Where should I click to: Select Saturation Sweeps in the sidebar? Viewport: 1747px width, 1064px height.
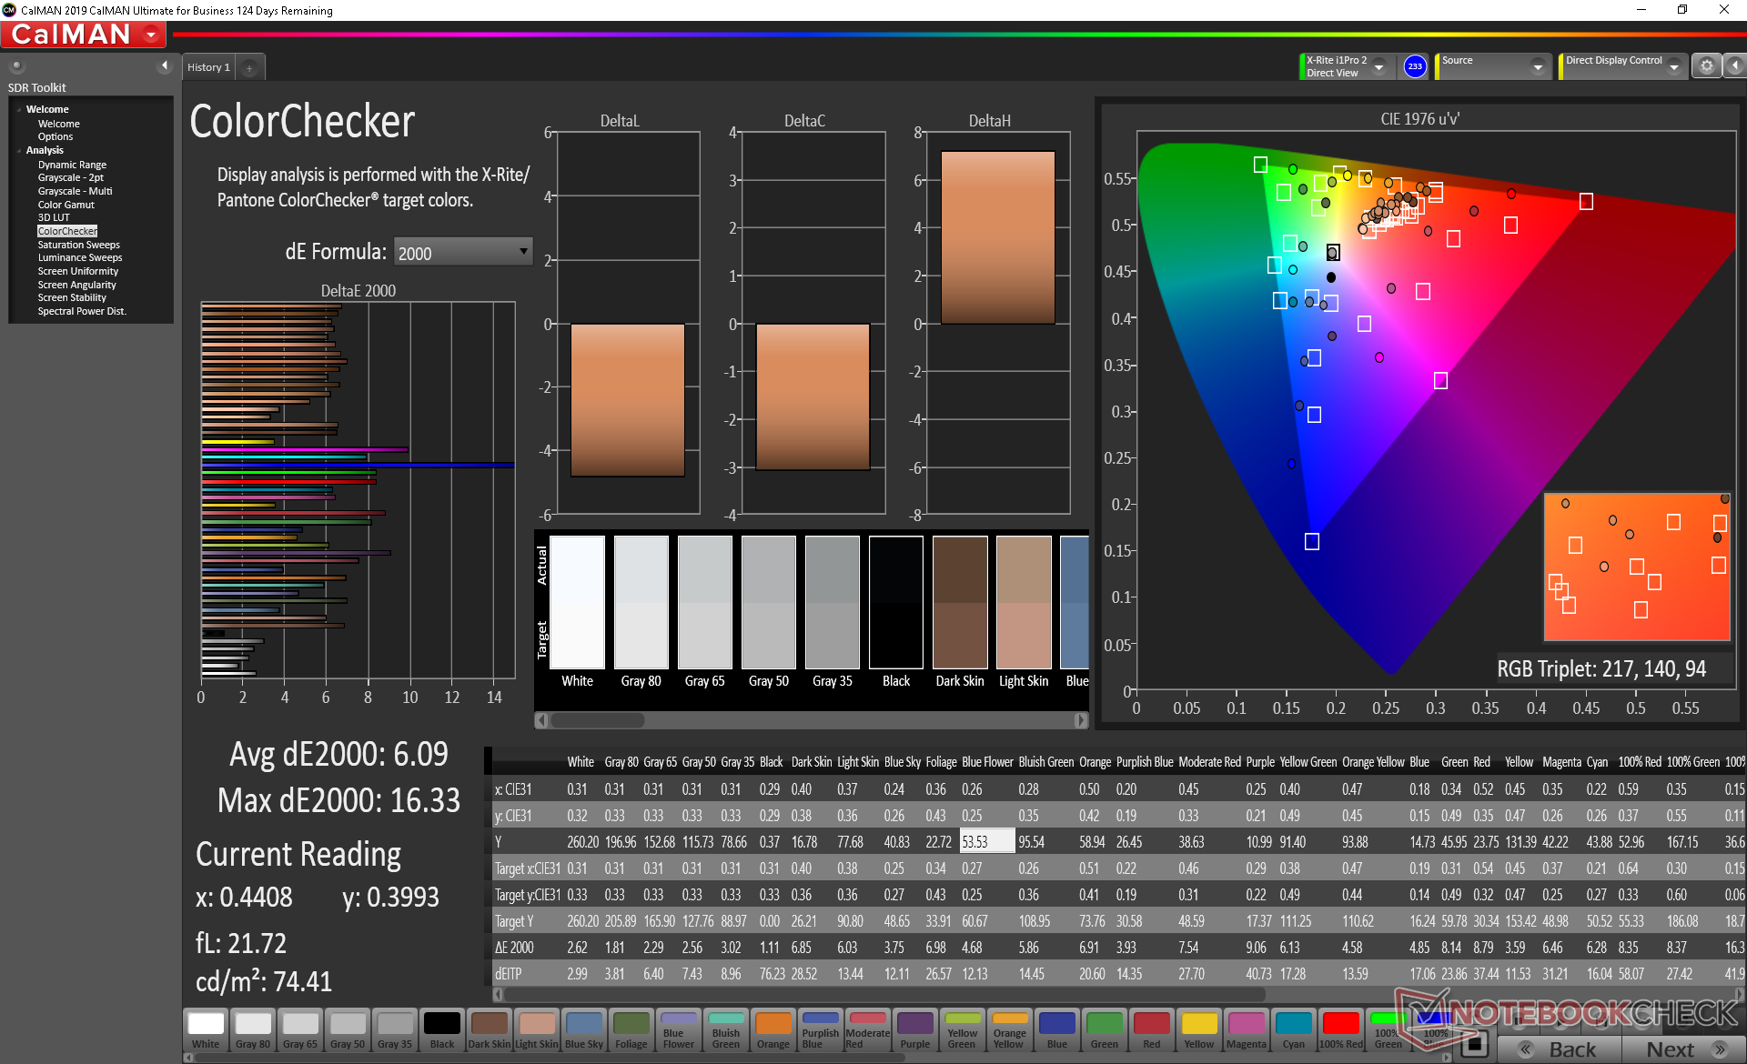[78, 245]
